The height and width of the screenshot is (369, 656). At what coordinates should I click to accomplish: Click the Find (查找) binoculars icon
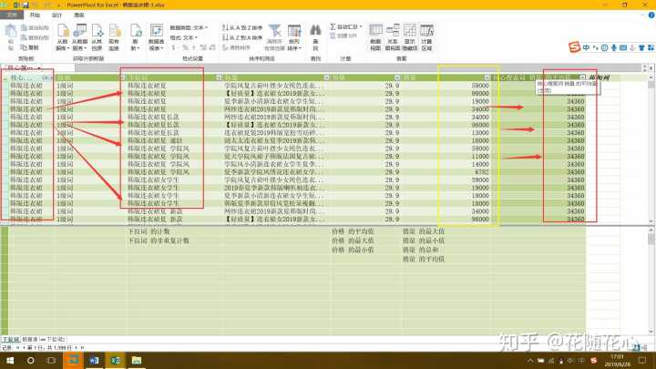[315, 38]
